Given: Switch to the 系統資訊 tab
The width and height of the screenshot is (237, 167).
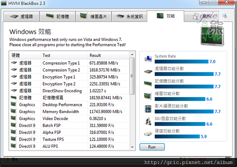Looking at the screenshot, I should tap(129, 17).
